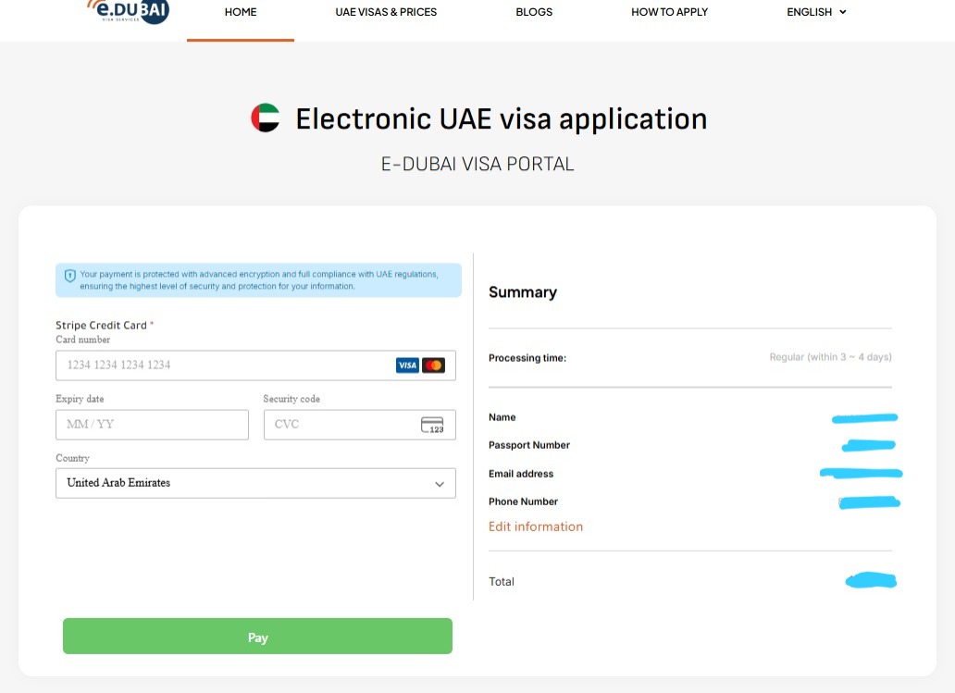Select the Visa card brand icon
955x693 pixels.
[406, 365]
